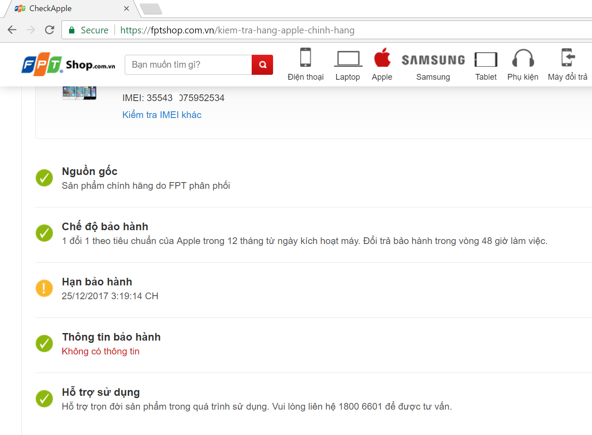Screen dimensions: 592x435
Task: Click the browser Forward arrow
Action: click(x=31, y=30)
